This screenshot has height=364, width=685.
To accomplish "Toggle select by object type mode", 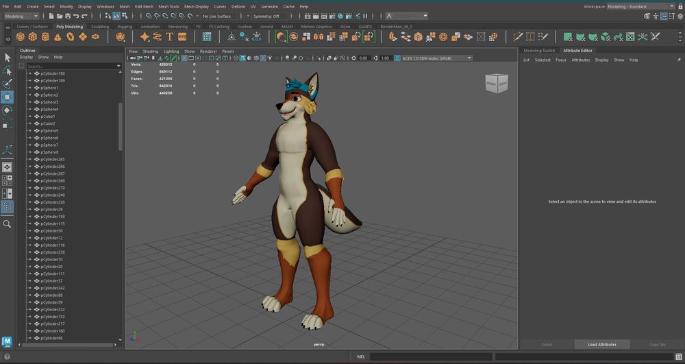I will coord(116,16).
